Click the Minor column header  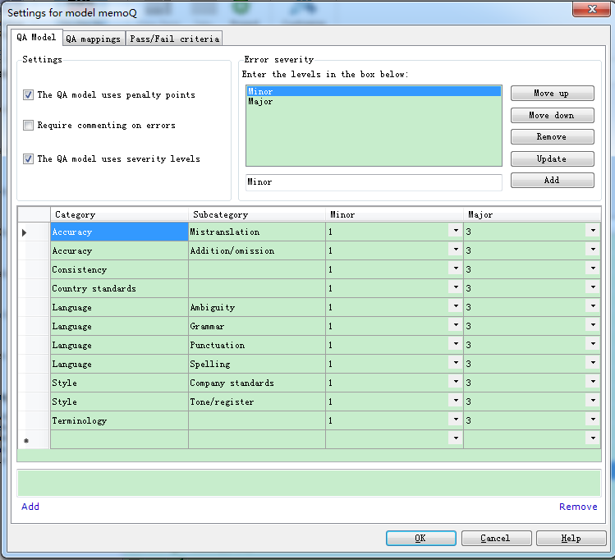pyautogui.click(x=395, y=214)
